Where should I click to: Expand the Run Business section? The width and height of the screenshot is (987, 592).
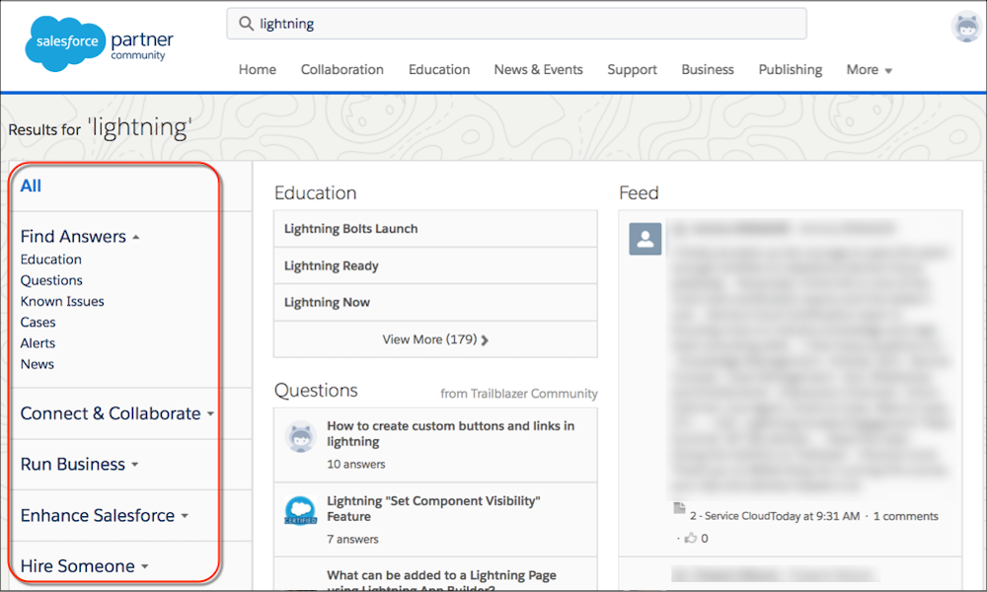(79, 465)
